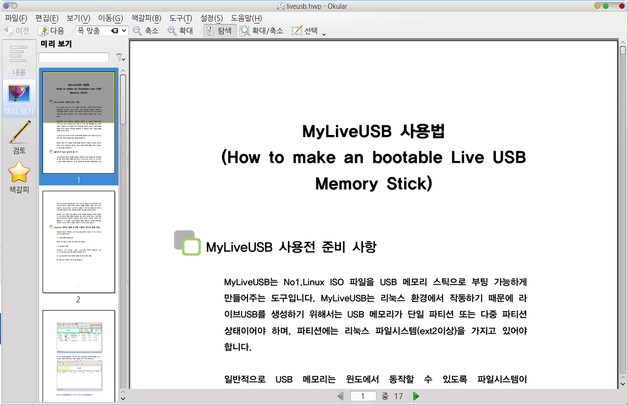Click the thumbnail filter search field
This screenshot has width=628, height=405.
tap(74, 58)
